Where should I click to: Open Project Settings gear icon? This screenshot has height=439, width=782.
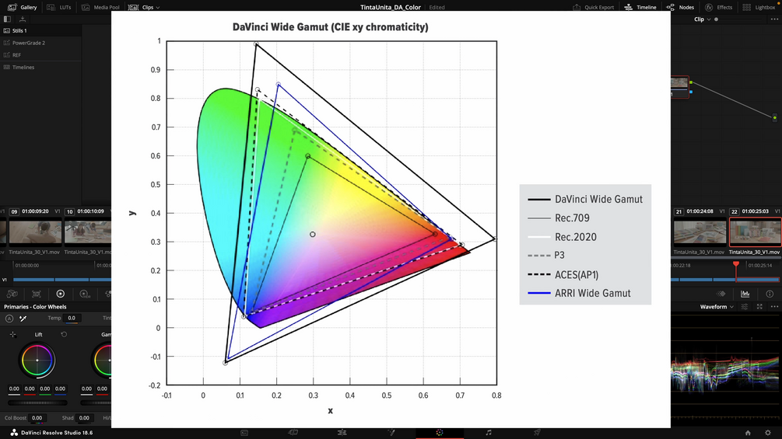pyautogui.click(x=768, y=433)
